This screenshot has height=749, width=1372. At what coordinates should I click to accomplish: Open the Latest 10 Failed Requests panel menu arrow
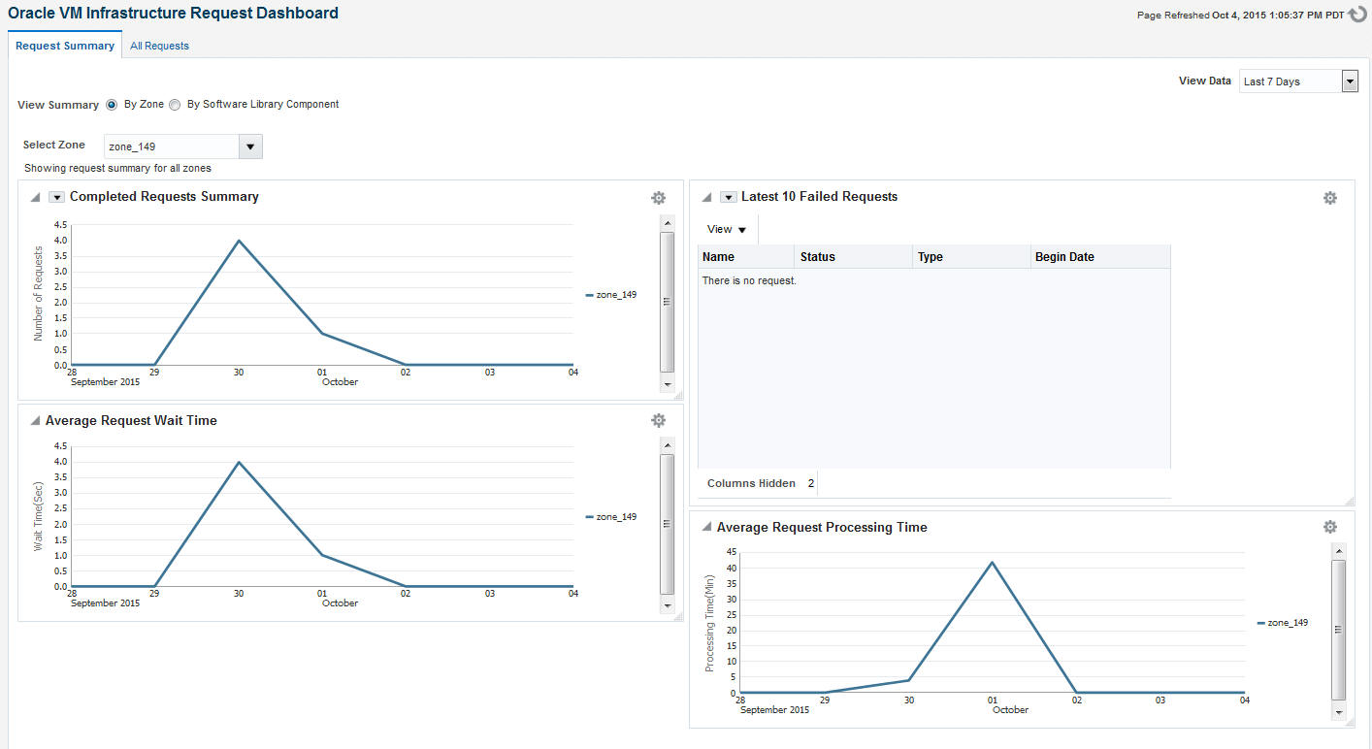tap(728, 197)
